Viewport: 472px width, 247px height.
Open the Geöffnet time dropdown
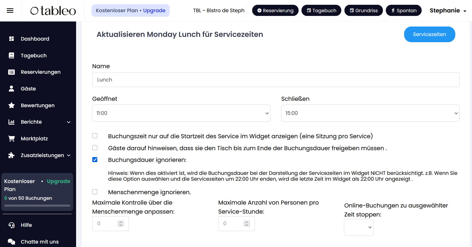coord(181,113)
